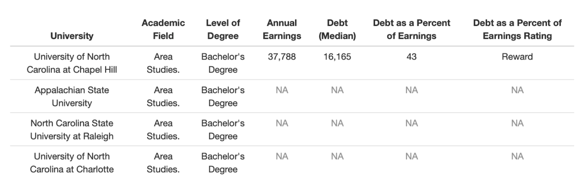Select Chapel Hill's Area Studies field cell
The image size is (578, 186).
pos(163,63)
